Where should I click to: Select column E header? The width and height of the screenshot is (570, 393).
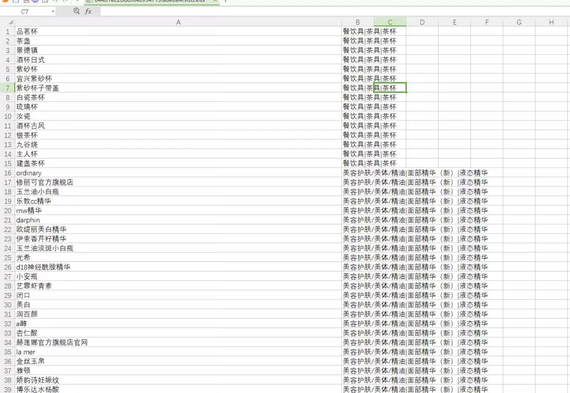tap(454, 22)
